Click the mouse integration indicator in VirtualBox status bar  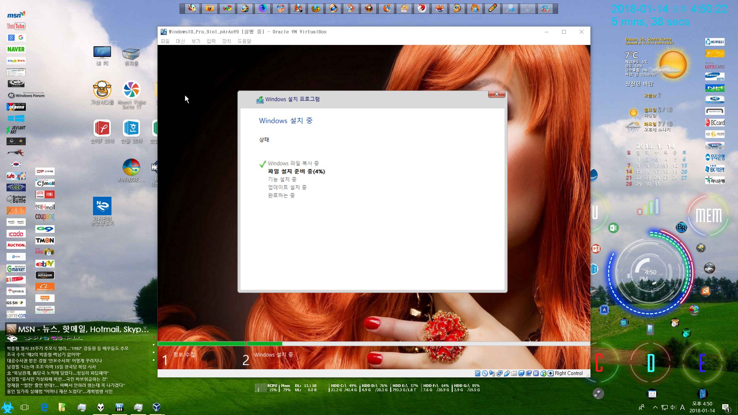[543, 373]
